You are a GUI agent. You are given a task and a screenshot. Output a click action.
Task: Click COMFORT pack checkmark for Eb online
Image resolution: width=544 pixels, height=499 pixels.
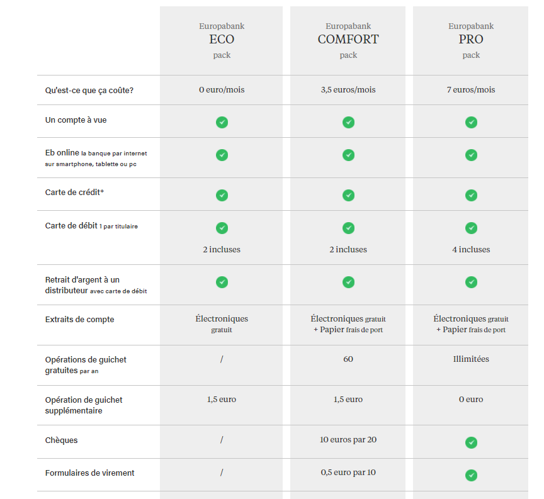tap(348, 155)
